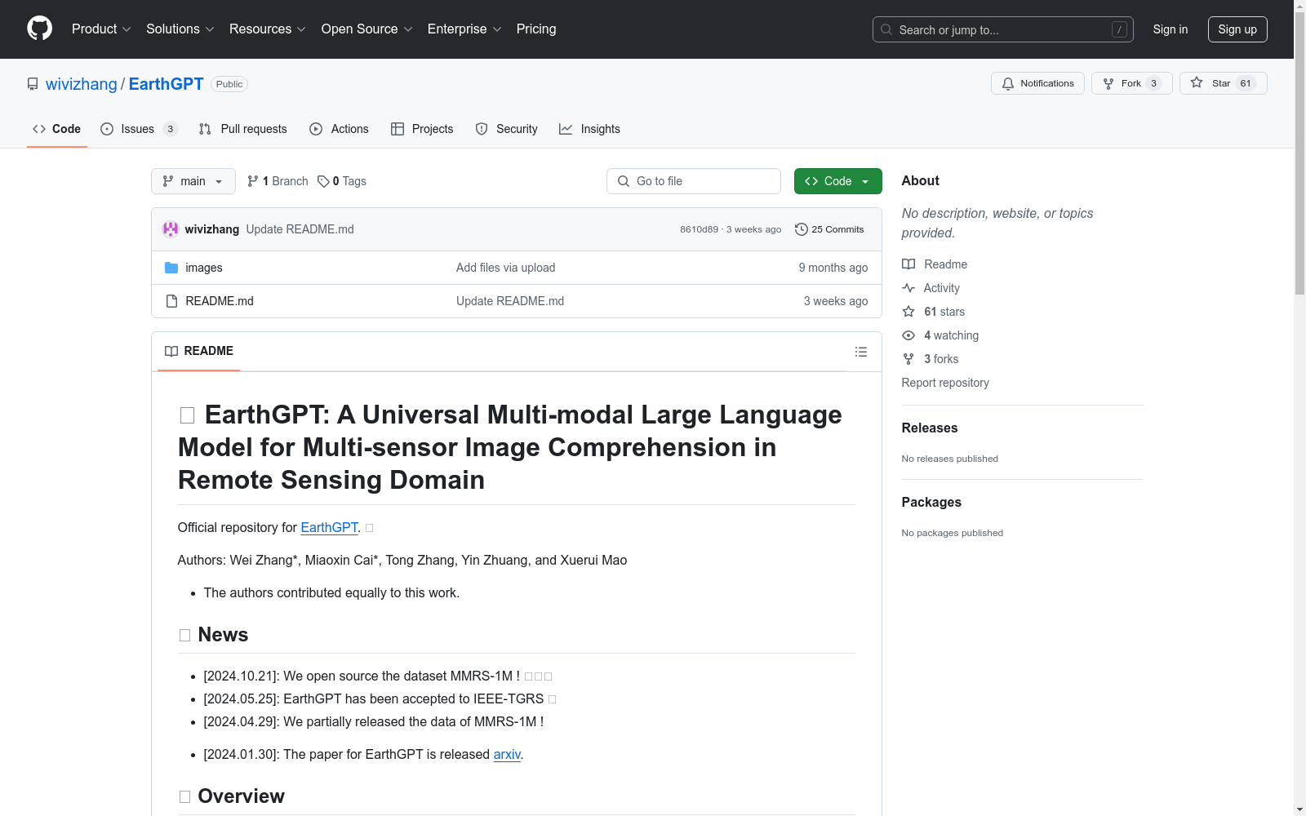Viewport: 1306px width, 816px height.
Task: Open the README outline list icon
Action: click(860, 352)
